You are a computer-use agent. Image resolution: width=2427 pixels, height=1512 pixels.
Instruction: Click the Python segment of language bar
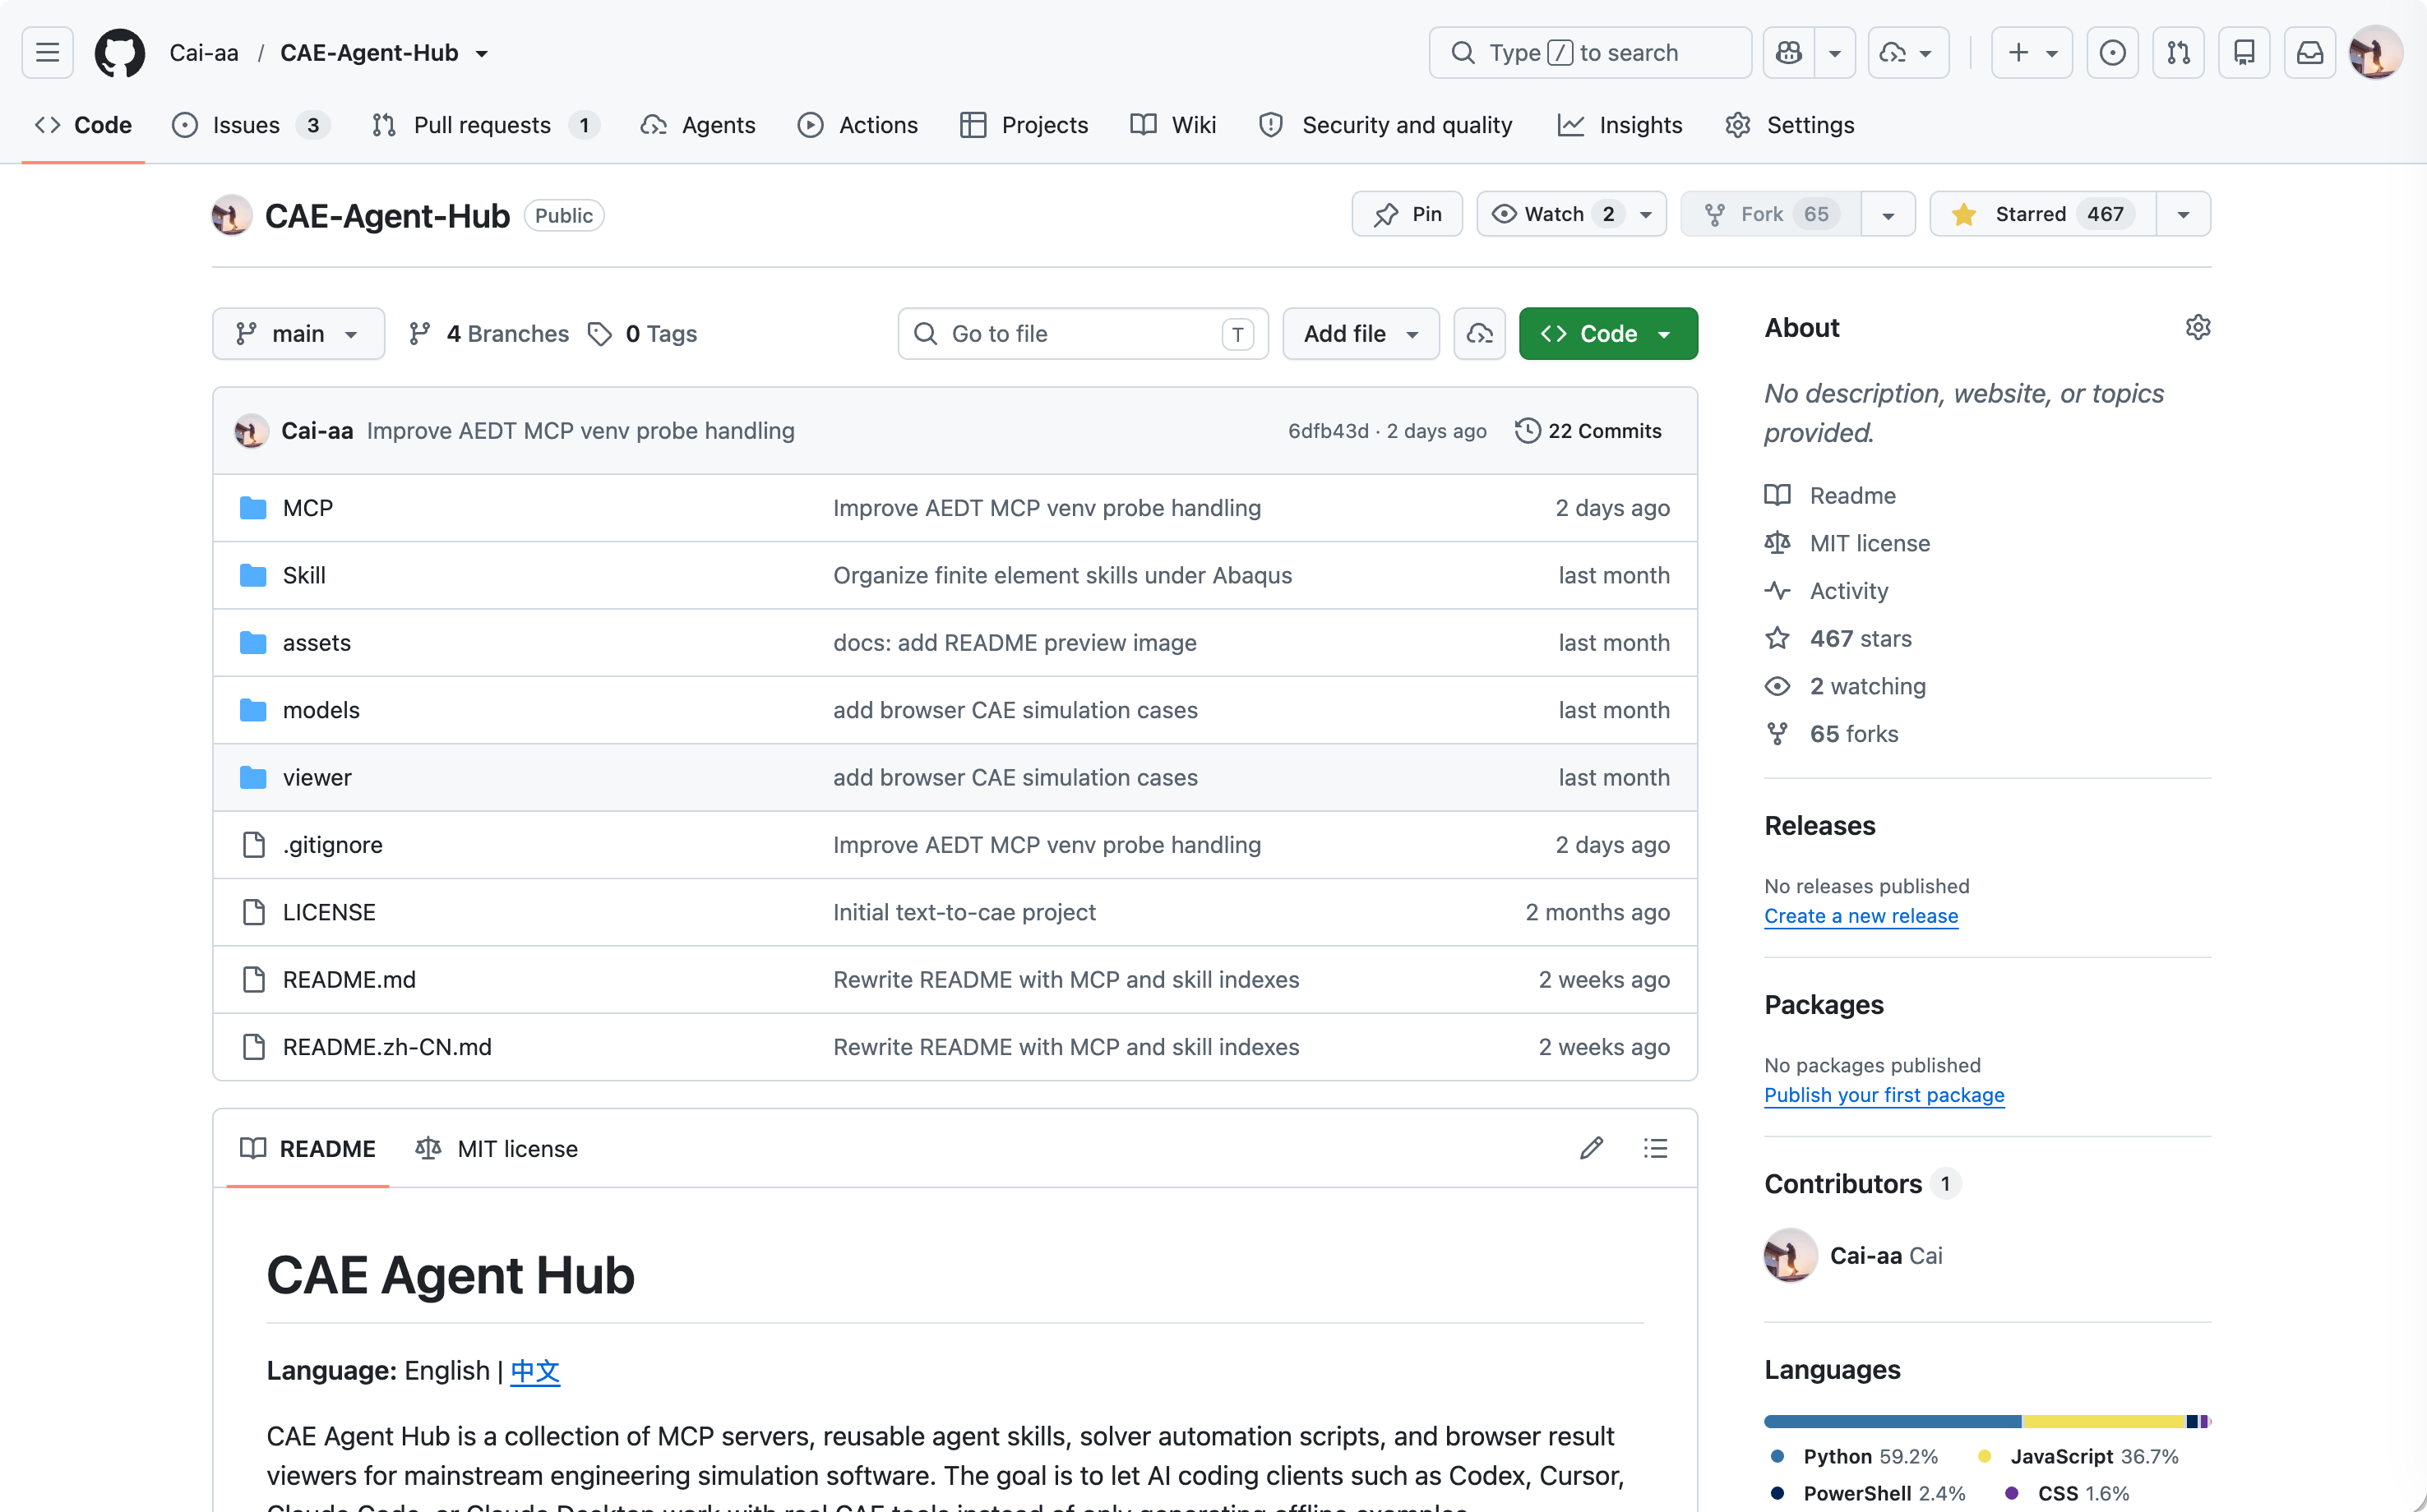pyautogui.click(x=1893, y=1421)
